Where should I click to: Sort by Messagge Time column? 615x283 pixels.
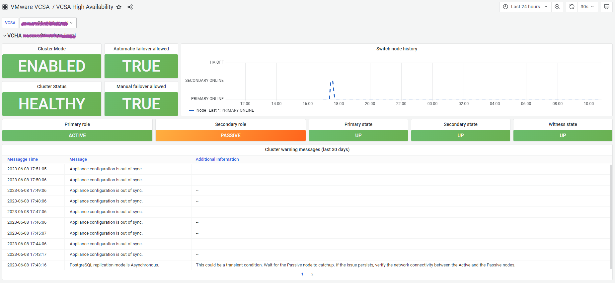click(23, 159)
